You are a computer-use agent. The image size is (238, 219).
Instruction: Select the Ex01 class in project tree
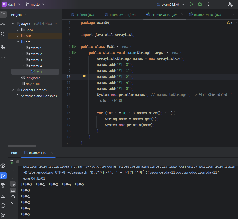(x=35, y=72)
